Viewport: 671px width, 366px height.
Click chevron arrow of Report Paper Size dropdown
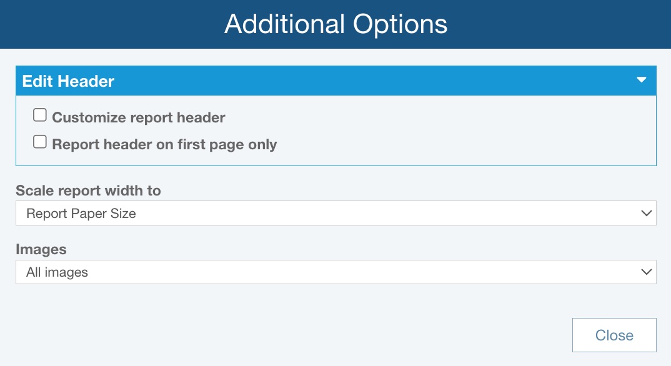click(646, 213)
